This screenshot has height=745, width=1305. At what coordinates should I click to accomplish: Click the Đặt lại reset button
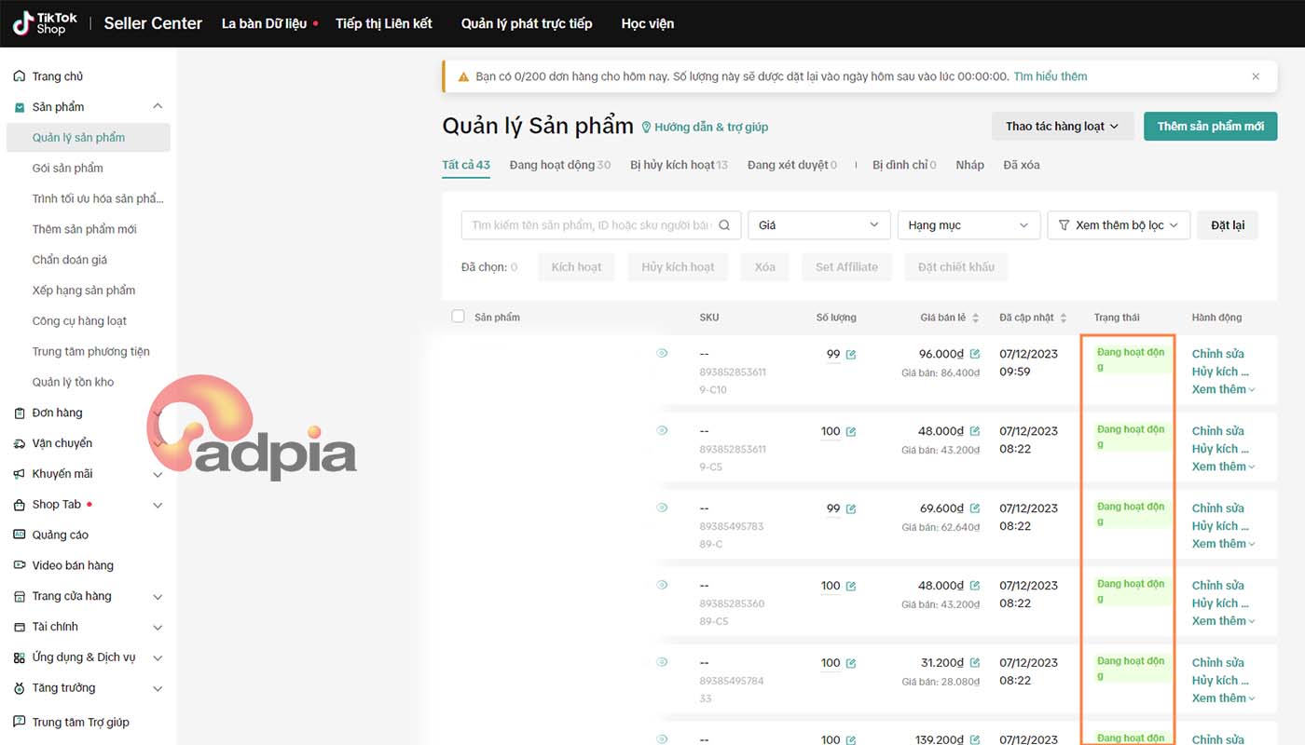1228,225
